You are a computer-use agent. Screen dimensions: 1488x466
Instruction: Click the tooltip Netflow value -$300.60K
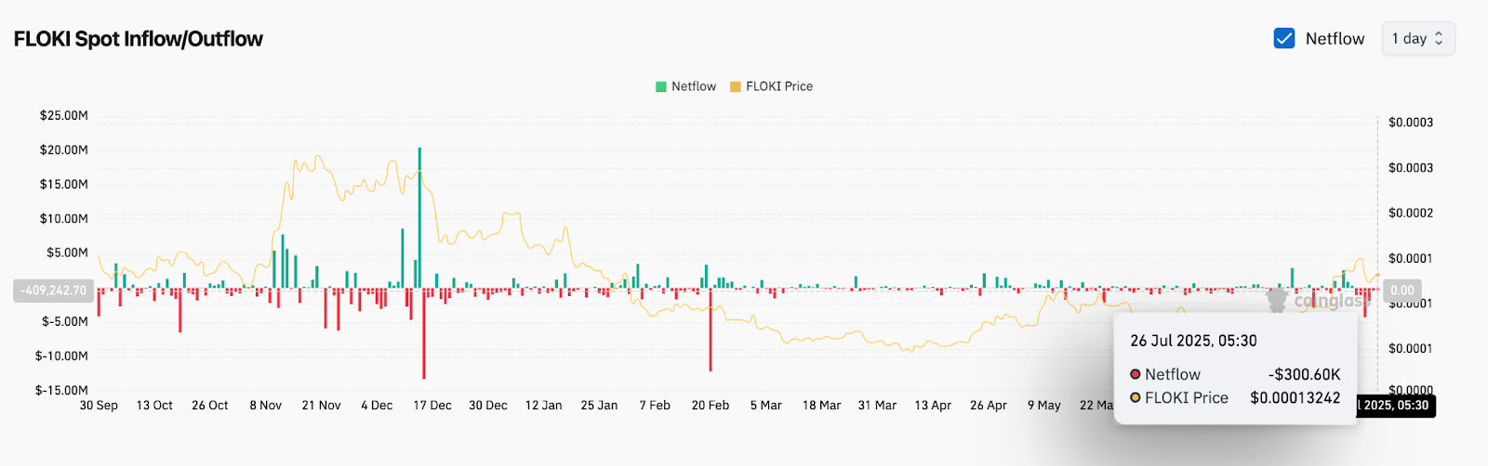coord(1304,374)
